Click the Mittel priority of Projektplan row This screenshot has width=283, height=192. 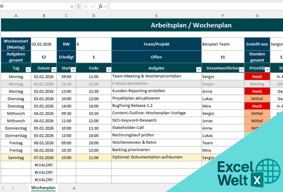(257, 99)
